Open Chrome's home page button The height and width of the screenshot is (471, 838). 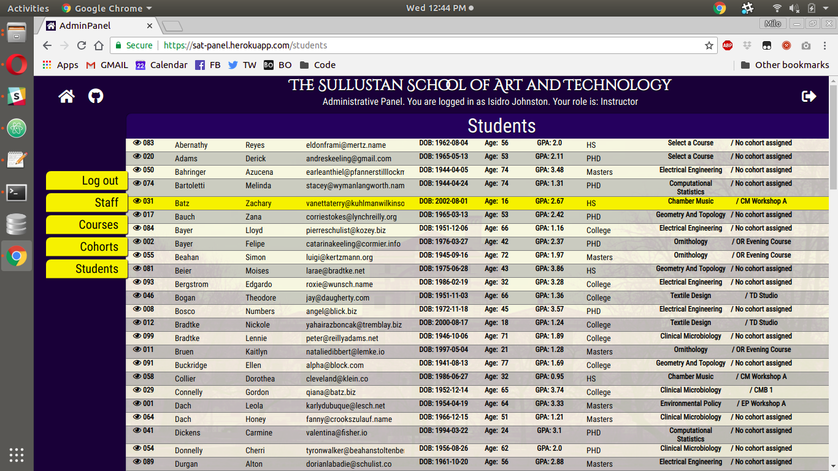pos(98,45)
